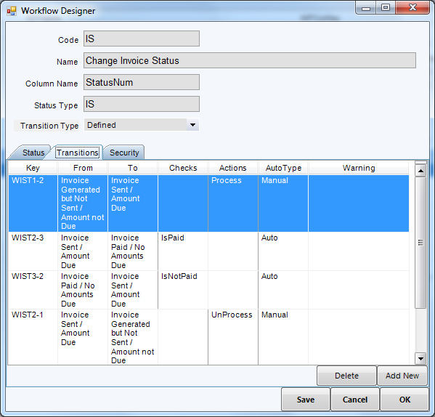Switch to the Security tab

[124, 153]
